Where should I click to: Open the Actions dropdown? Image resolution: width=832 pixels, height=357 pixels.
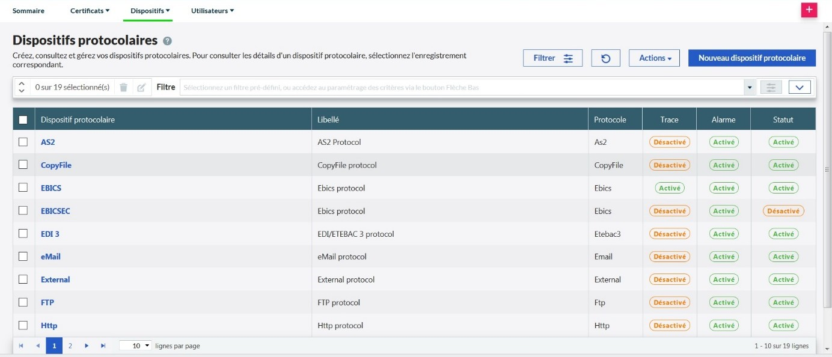click(654, 58)
